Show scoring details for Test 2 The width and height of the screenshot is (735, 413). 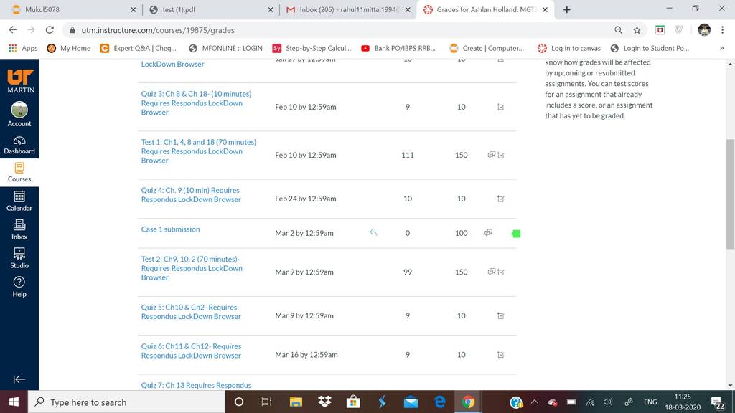pos(500,272)
